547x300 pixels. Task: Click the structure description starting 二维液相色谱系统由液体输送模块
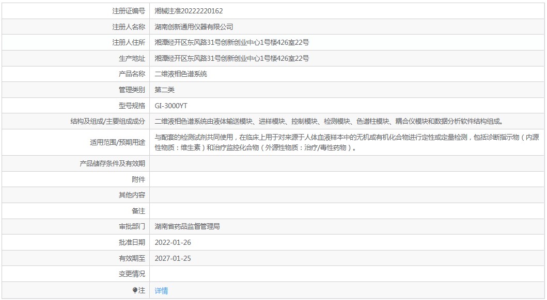point(330,122)
